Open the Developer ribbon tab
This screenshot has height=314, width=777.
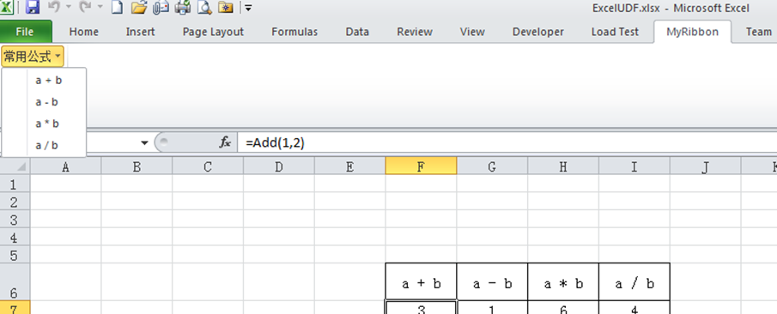pos(537,32)
